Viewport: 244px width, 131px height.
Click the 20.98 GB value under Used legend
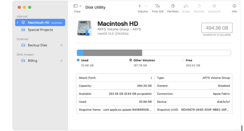[87, 65]
